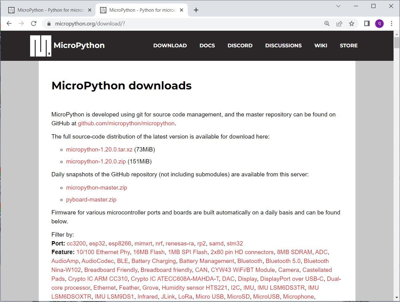Filter by AudioCodec feature
Viewport: 400px width, 302px height.
[x=98, y=261]
